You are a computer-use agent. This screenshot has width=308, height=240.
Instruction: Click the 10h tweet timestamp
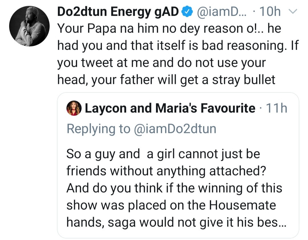pyautogui.click(x=269, y=12)
